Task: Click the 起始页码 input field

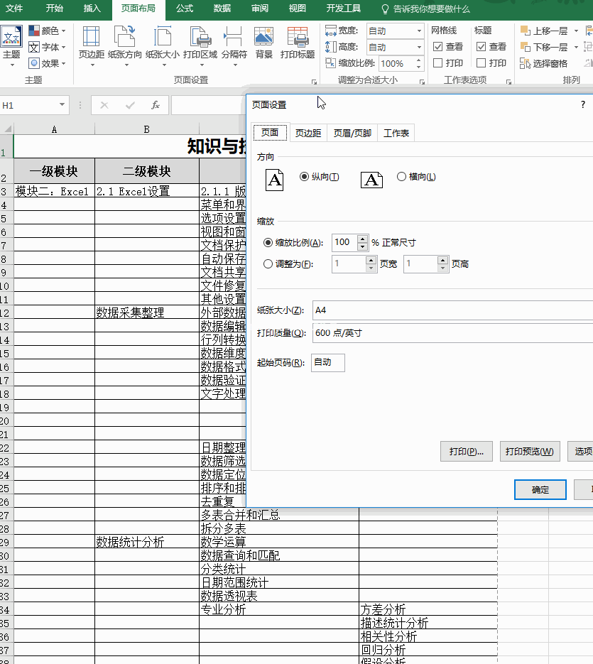Action: 327,363
